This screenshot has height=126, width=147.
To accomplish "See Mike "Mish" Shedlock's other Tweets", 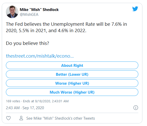I will pos(61,118).
